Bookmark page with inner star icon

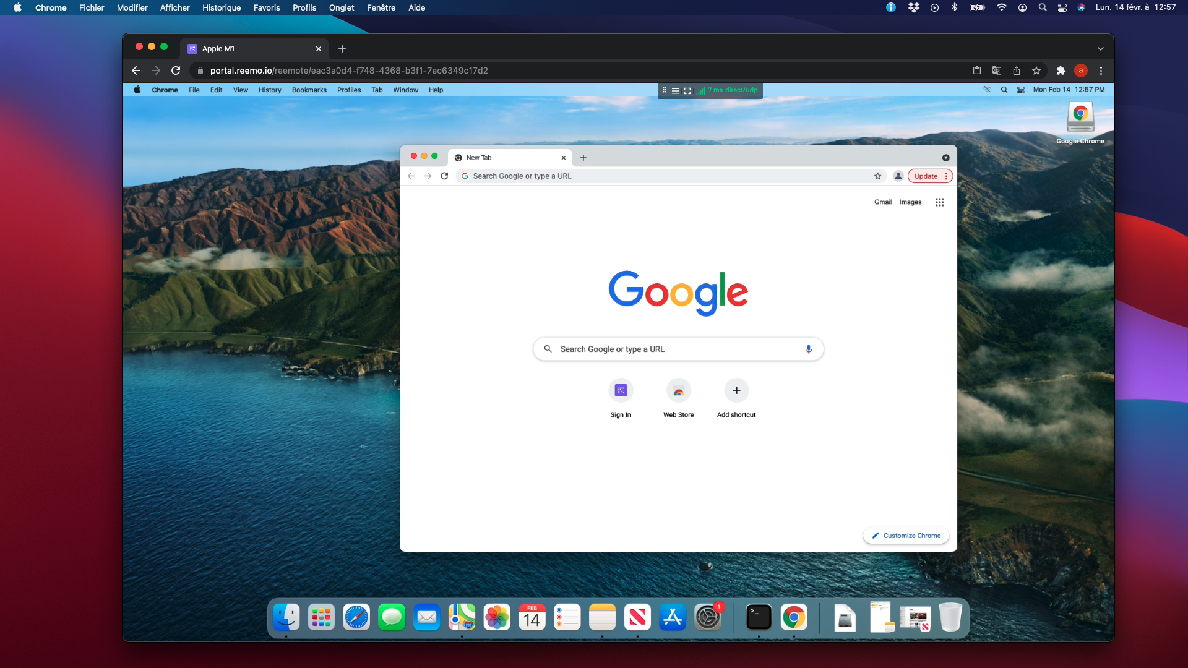click(877, 176)
